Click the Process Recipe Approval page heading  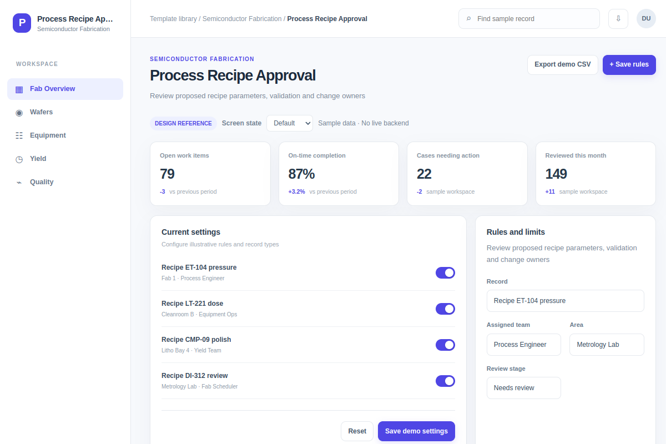(x=233, y=75)
